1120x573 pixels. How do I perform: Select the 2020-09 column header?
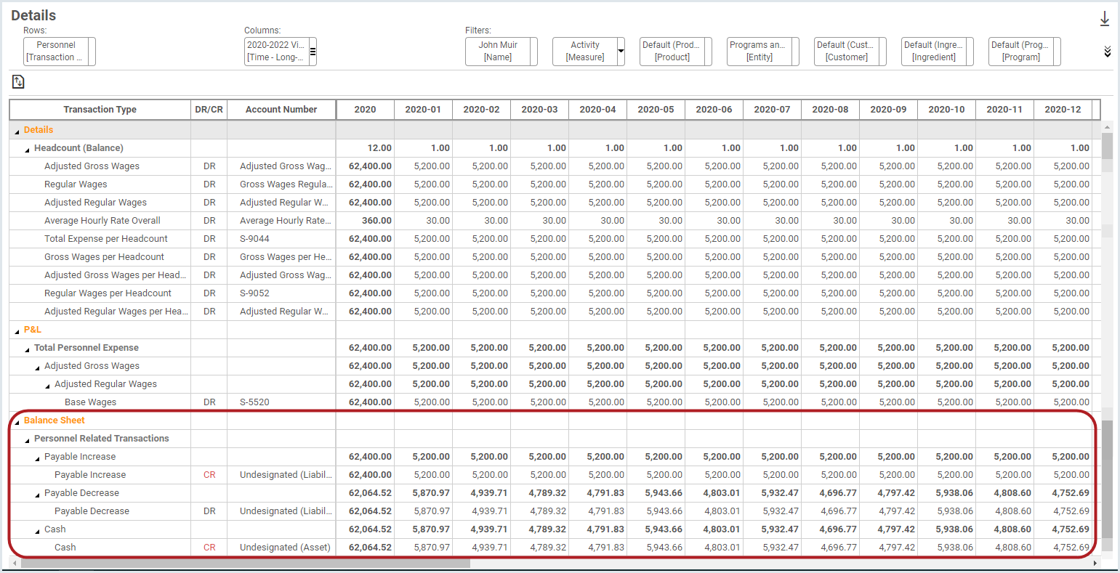click(x=888, y=110)
